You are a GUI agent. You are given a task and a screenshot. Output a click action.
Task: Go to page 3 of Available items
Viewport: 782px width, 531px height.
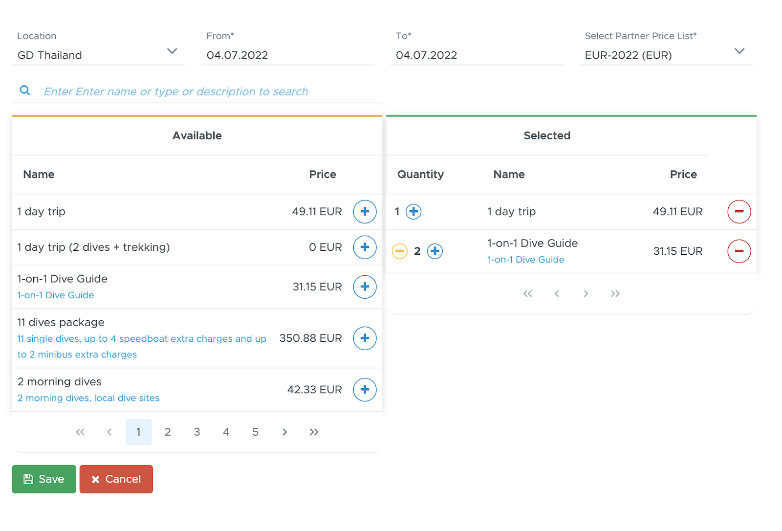tap(197, 432)
